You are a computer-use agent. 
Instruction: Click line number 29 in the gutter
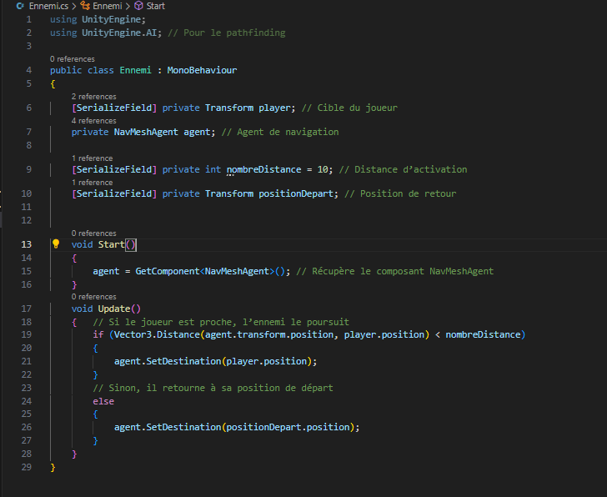tap(26, 468)
